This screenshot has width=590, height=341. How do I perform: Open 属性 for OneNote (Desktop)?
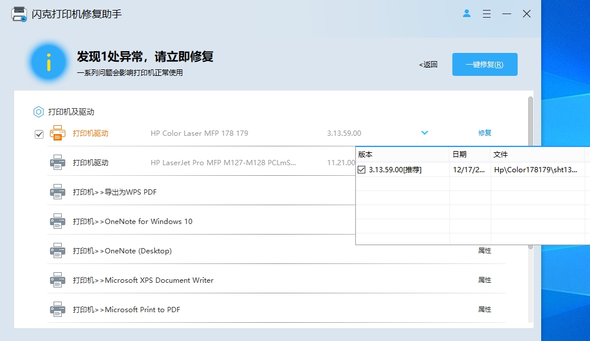[x=485, y=250]
